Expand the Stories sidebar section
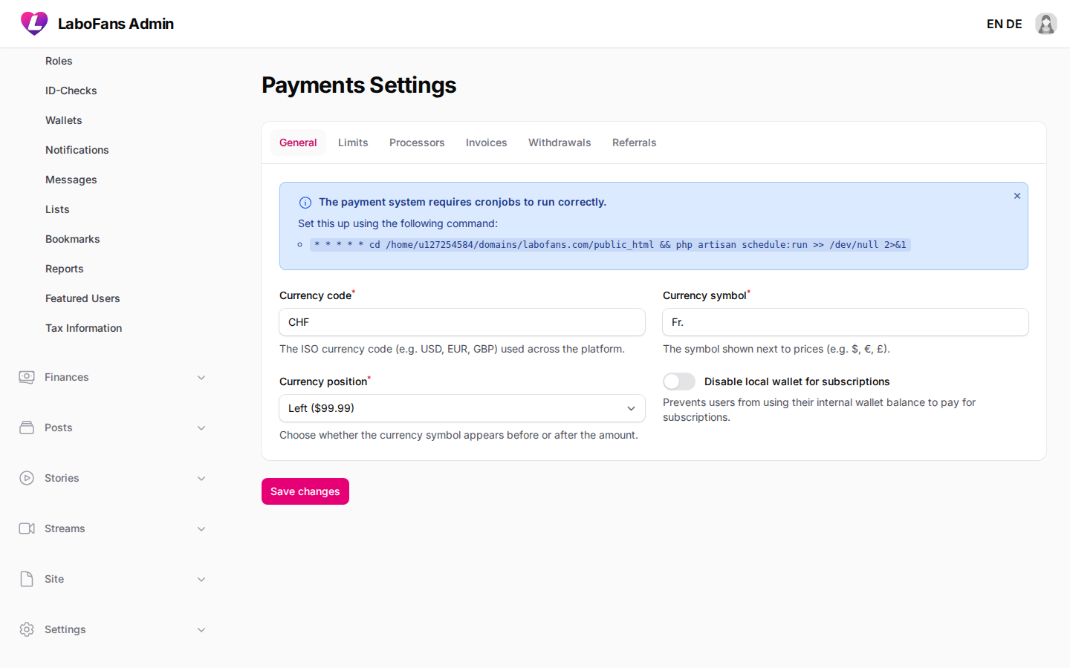 tap(201, 478)
